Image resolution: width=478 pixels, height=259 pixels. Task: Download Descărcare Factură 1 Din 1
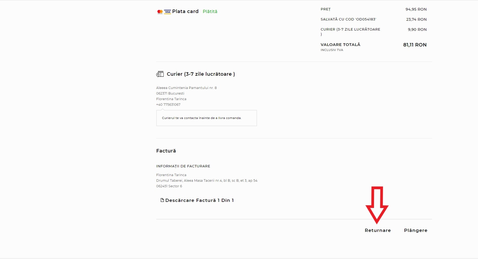pyautogui.click(x=199, y=200)
